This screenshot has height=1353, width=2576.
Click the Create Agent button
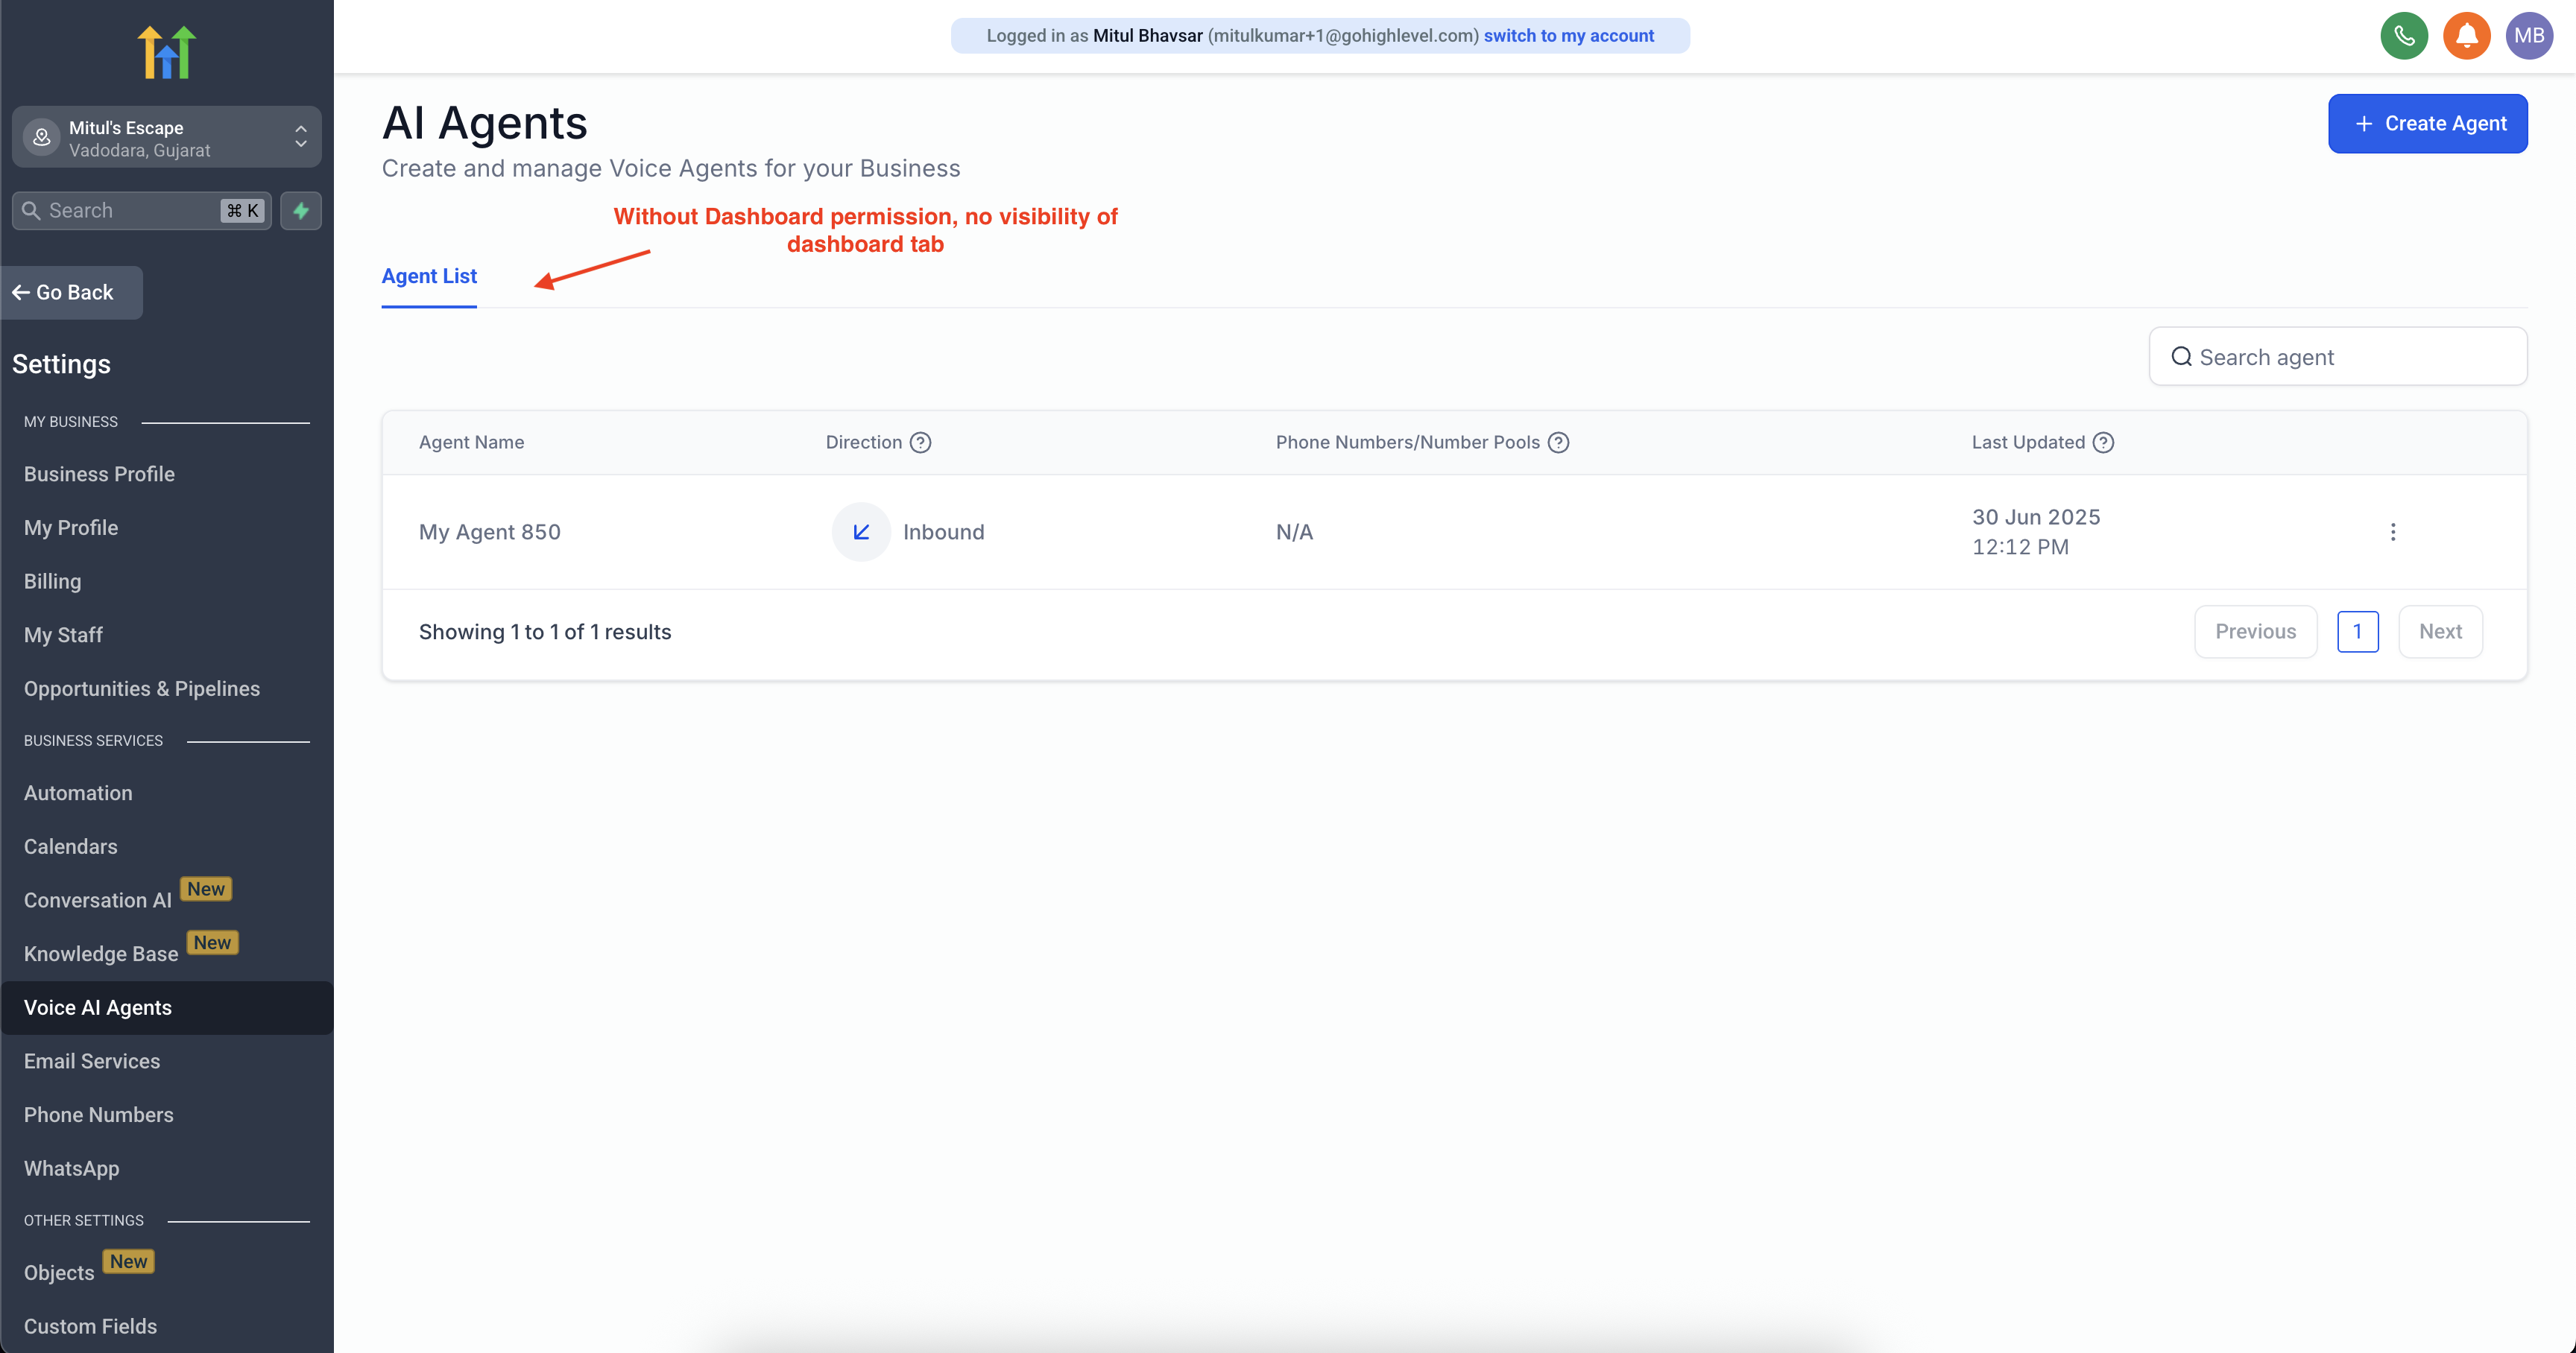(2427, 124)
